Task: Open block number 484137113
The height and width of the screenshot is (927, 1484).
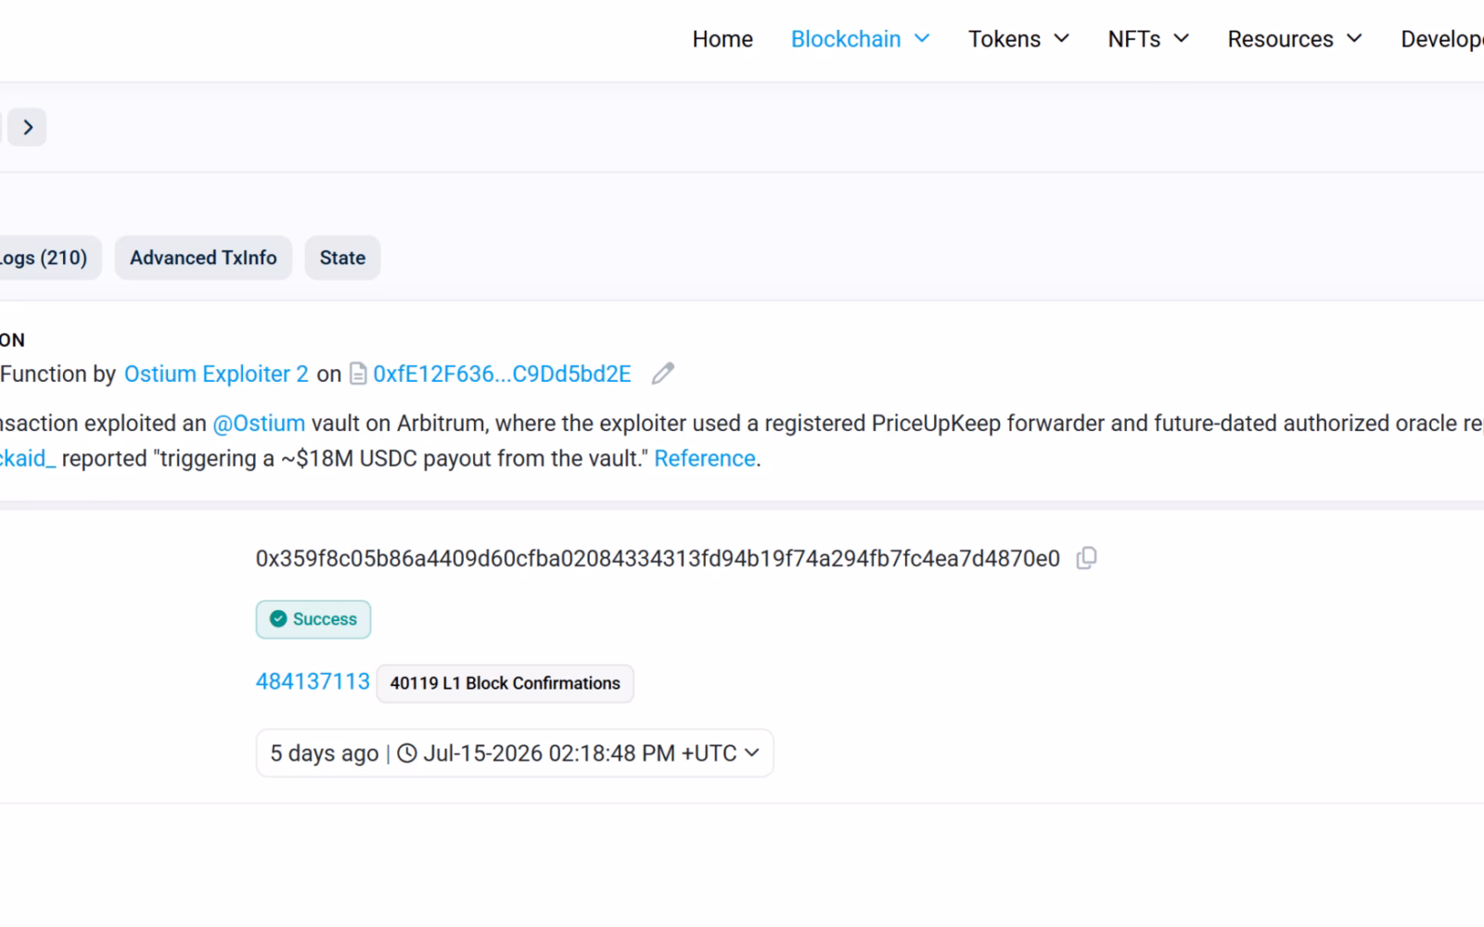Action: tap(313, 682)
